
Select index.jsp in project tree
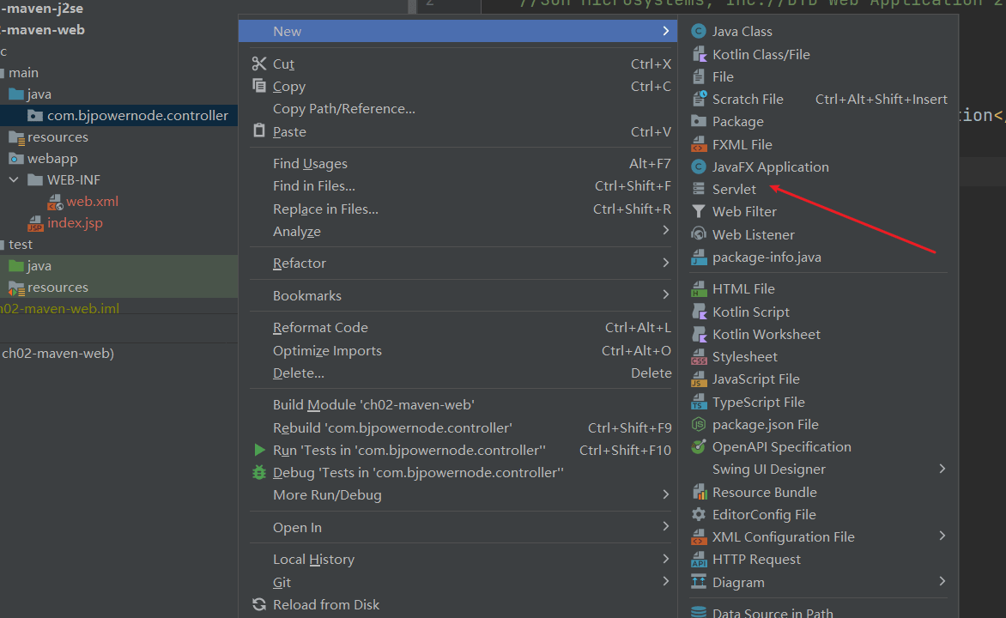pos(75,222)
